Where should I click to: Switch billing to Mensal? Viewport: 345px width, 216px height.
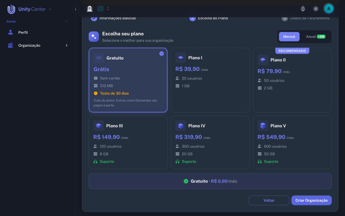(289, 37)
